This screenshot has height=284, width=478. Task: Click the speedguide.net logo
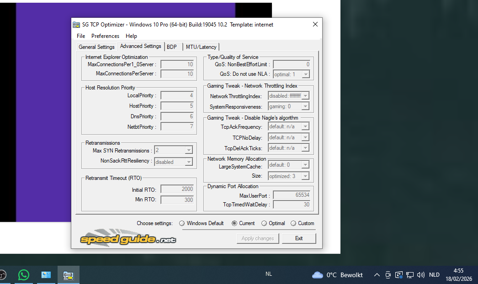128,238
